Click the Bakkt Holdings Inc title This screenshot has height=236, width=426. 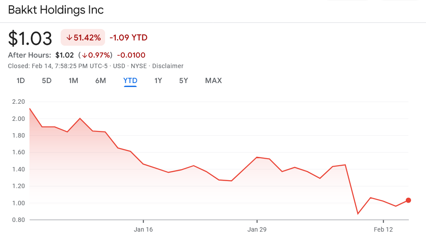[x=56, y=10]
